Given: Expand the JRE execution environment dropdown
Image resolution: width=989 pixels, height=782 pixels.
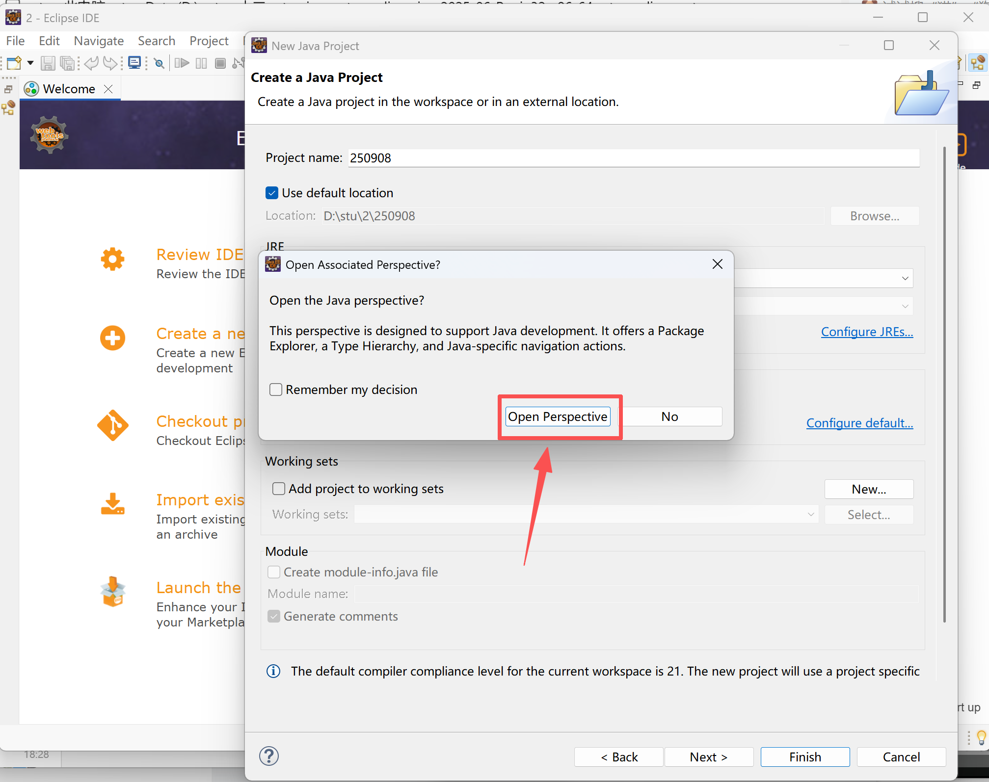Looking at the screenshot, I should point(905,278).
